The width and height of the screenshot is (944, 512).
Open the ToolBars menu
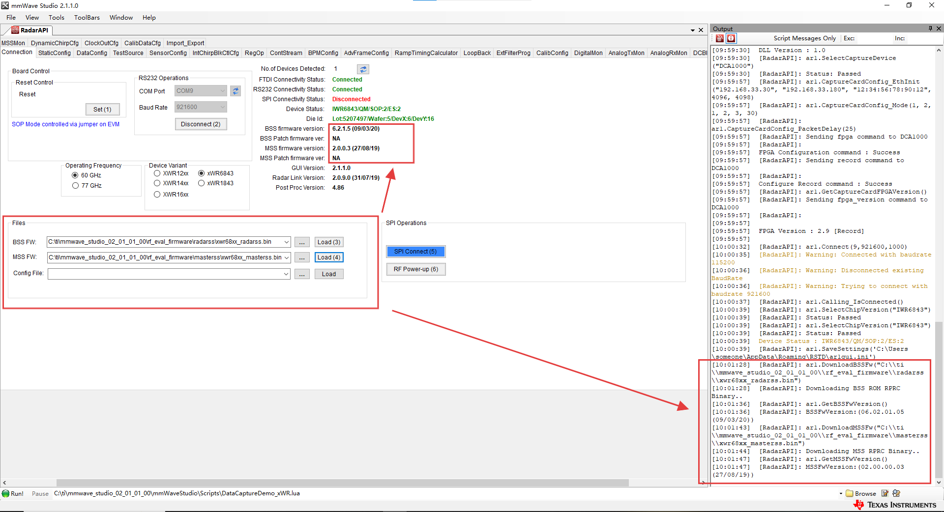[x=87, y=18]
